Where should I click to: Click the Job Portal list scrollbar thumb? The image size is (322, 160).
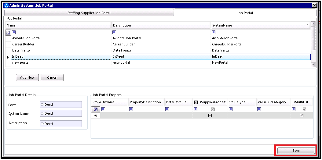point(313,38)
